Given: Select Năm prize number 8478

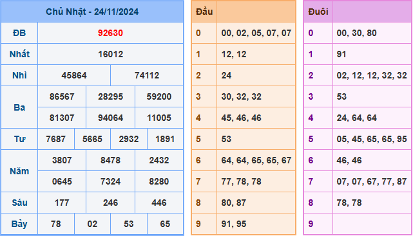Looking at the screenshot, I should 110,160.
